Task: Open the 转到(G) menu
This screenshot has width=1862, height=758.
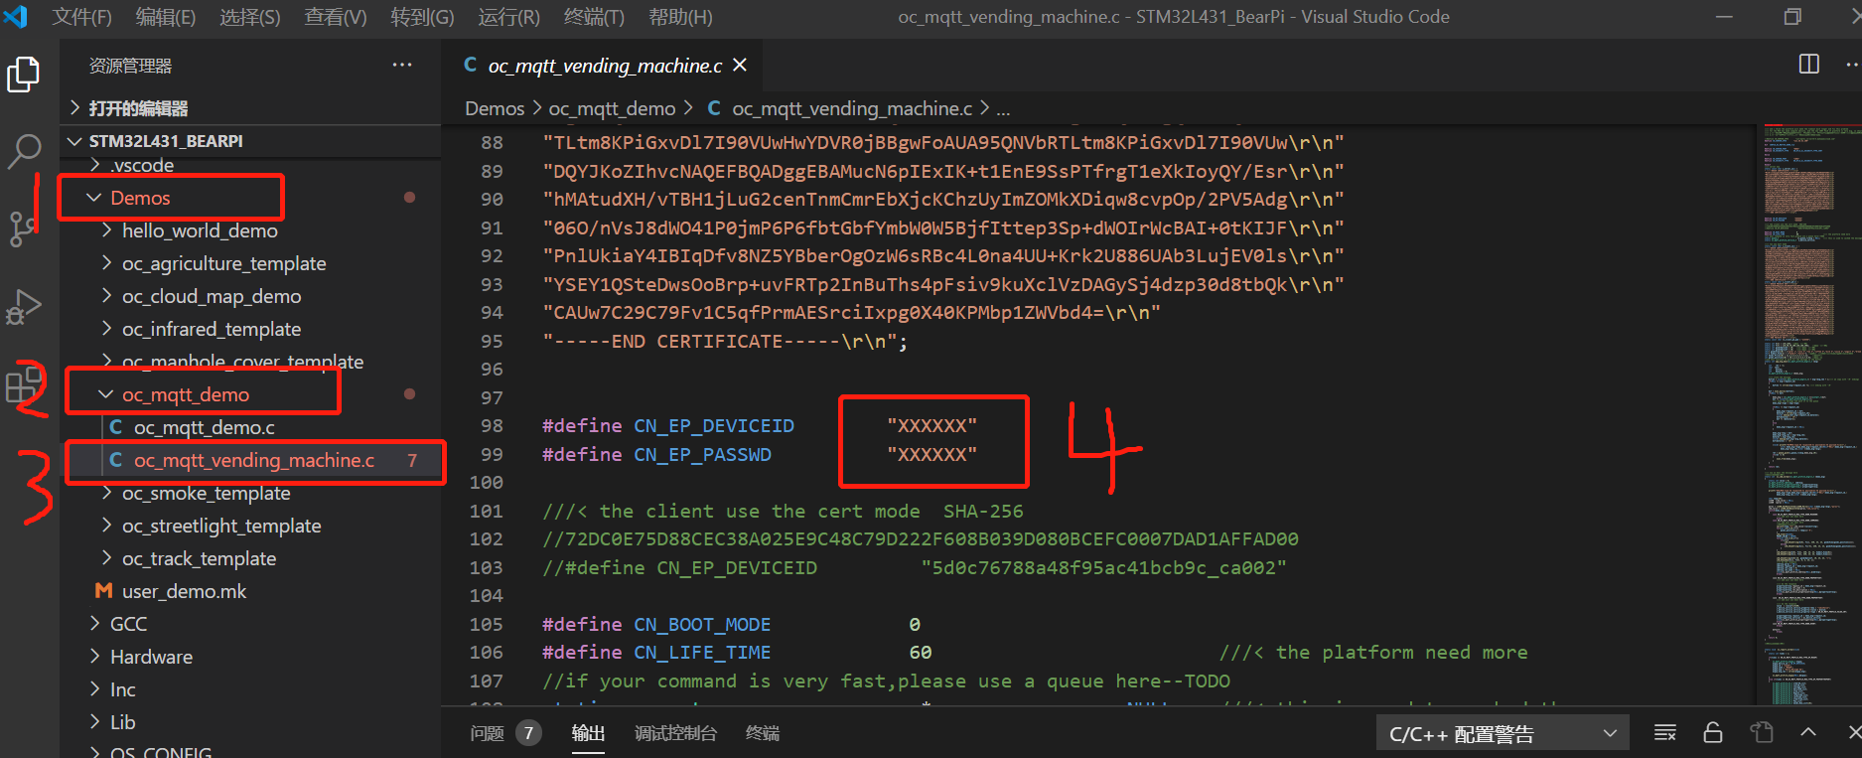Action: [422, 17]
